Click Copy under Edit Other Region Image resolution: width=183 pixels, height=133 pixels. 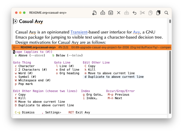point(20,95)
